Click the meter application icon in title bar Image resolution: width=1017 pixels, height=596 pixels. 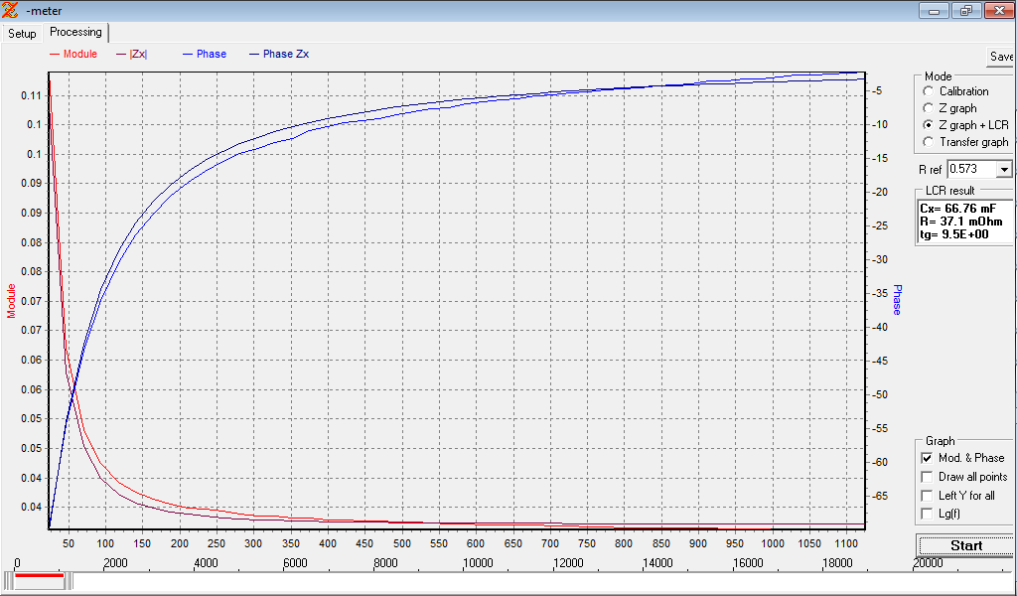pyautogui.click(x=10, y=10)
